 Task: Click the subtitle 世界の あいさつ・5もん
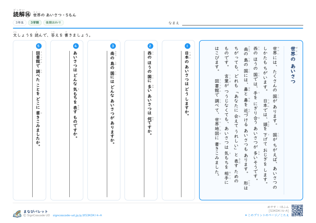tap(55, 15)
